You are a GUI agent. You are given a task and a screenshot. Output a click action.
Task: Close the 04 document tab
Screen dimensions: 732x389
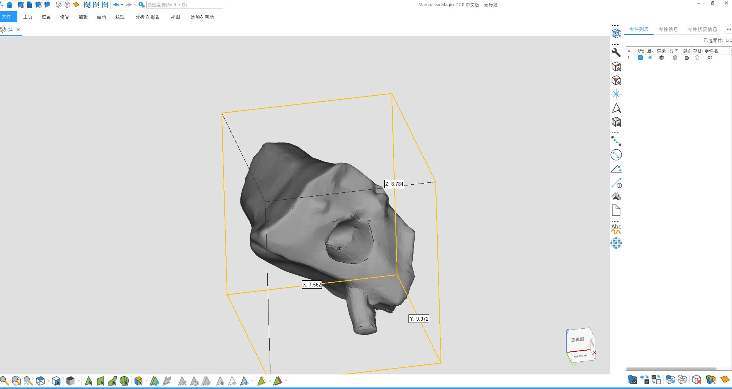tap(18, 30)
